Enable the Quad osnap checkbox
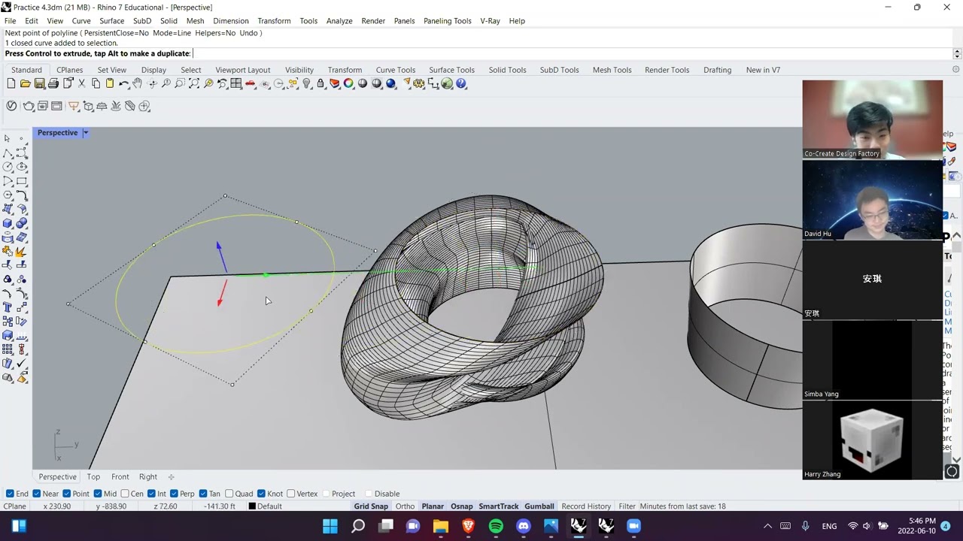The height and width of the screenshot is (541, 963). pos(229,494)
